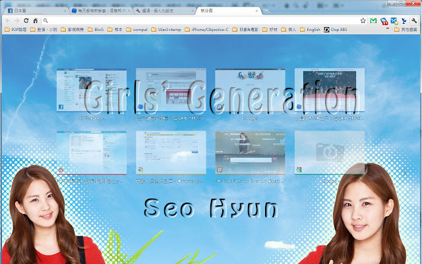Image resolution: width=422 pixels, height=264 pixels.
Task: Open the BloG bookmark folder
Action: coord(96,30)
